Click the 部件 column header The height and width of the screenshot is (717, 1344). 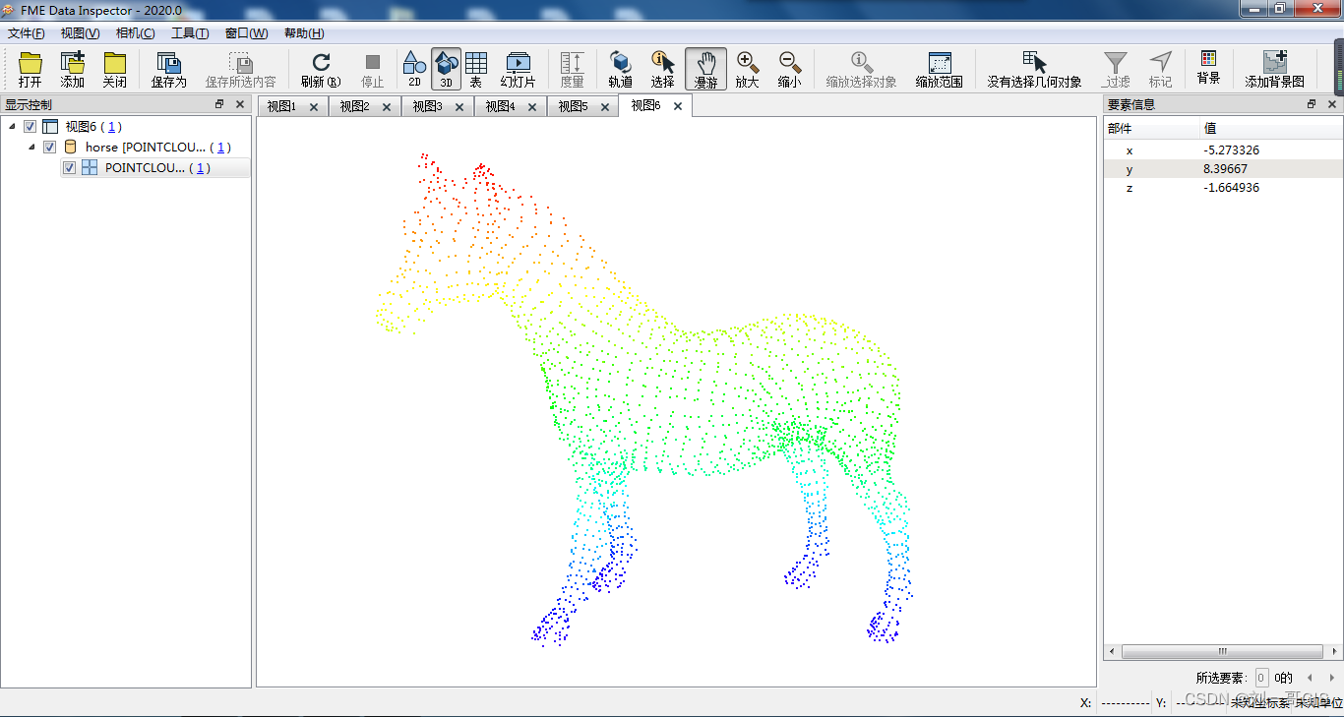(x=1120, y=128)
